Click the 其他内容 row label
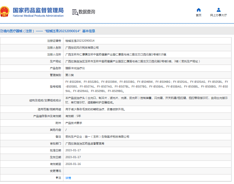The image size is (234, 184). point(55,130)
